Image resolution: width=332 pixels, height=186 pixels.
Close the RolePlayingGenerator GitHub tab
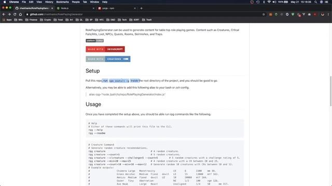(52, 8)
